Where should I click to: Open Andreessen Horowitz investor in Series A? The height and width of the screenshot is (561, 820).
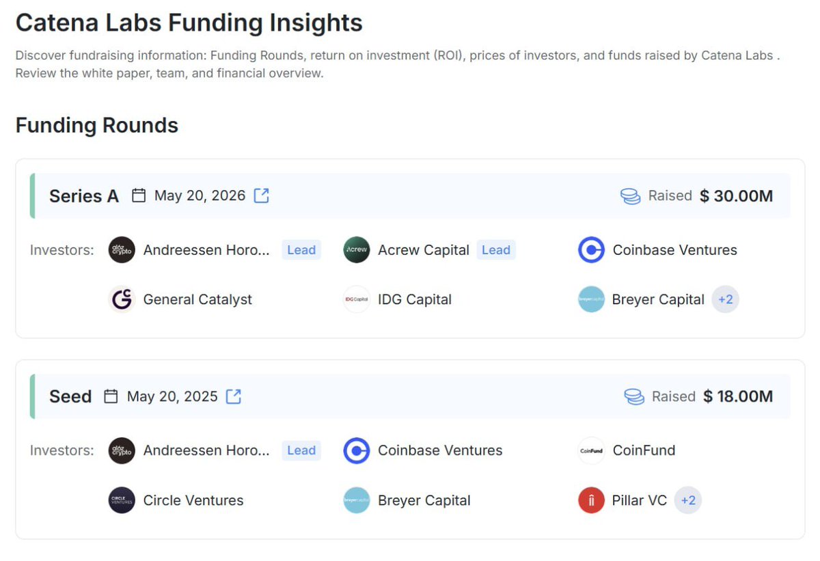206,250
